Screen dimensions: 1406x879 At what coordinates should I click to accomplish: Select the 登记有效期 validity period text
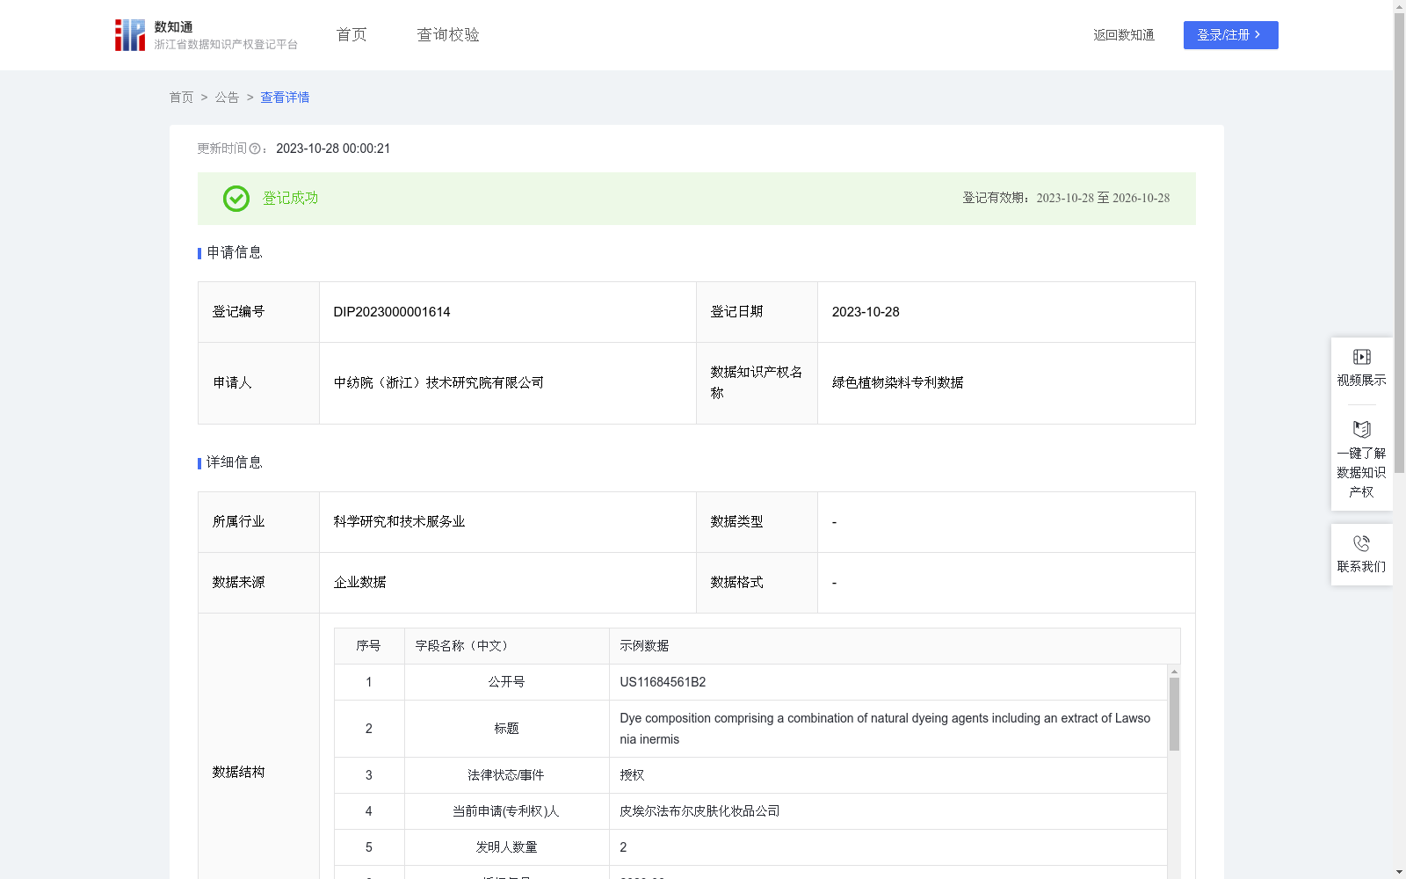coord(1066,199)
